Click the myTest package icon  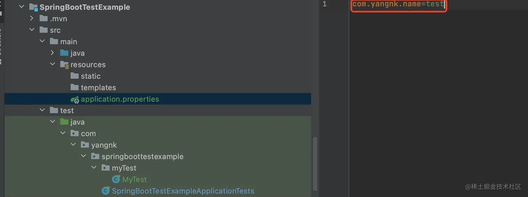click(105, 168)
